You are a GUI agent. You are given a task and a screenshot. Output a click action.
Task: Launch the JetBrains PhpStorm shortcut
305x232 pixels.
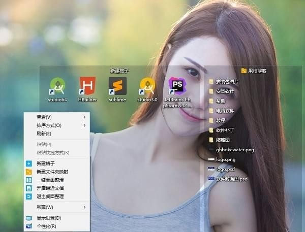[177, 87]
